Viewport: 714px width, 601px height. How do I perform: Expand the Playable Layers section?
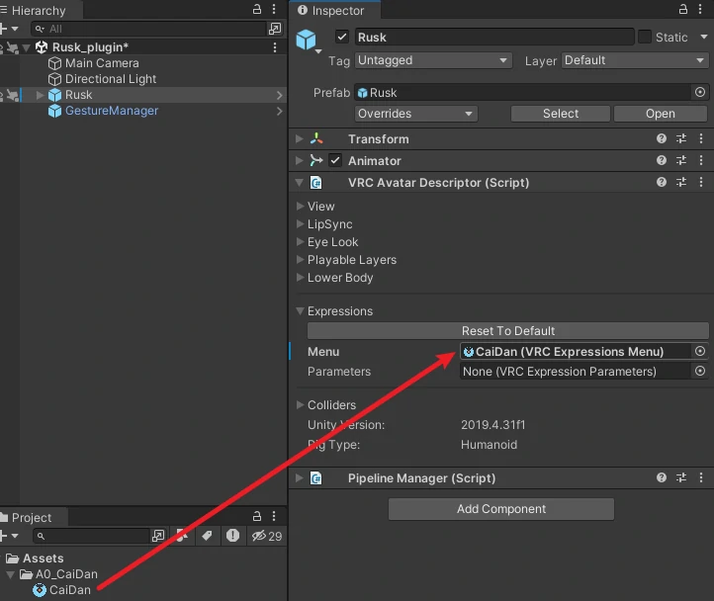(x=351, y=260)
